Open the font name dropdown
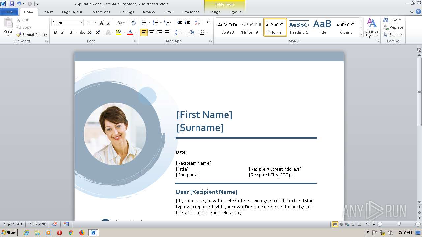Image resolution: width=422 pixels, height=237 pixels. click(x=81, y=23)
